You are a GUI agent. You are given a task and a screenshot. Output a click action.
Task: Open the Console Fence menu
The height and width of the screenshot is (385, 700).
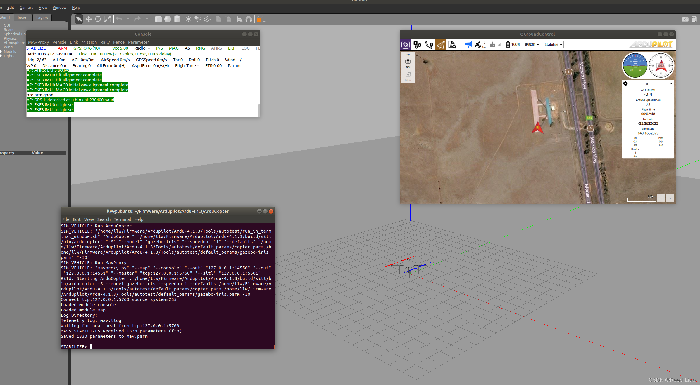point(119,42)
